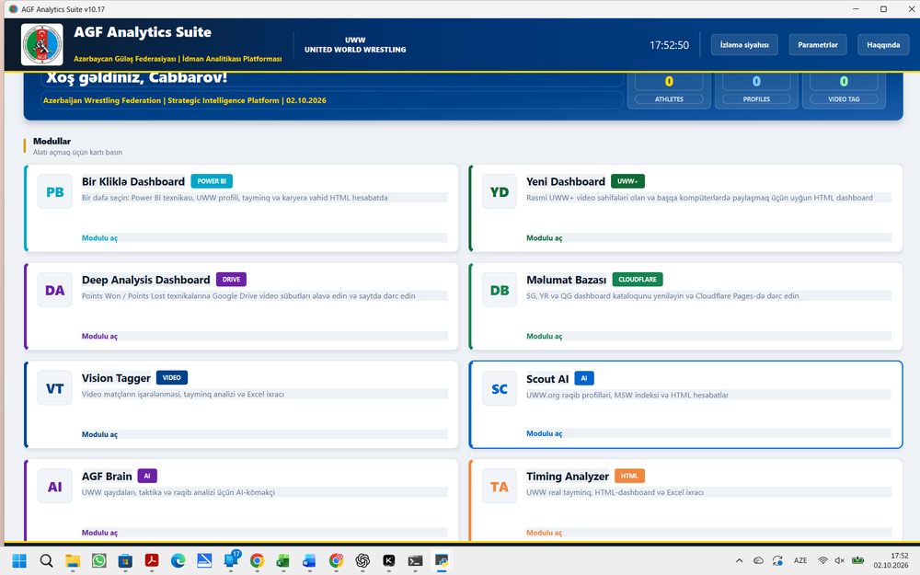Select the YD Yeni Dashboard icon
920x575 pixels.
tap(500, 192)
